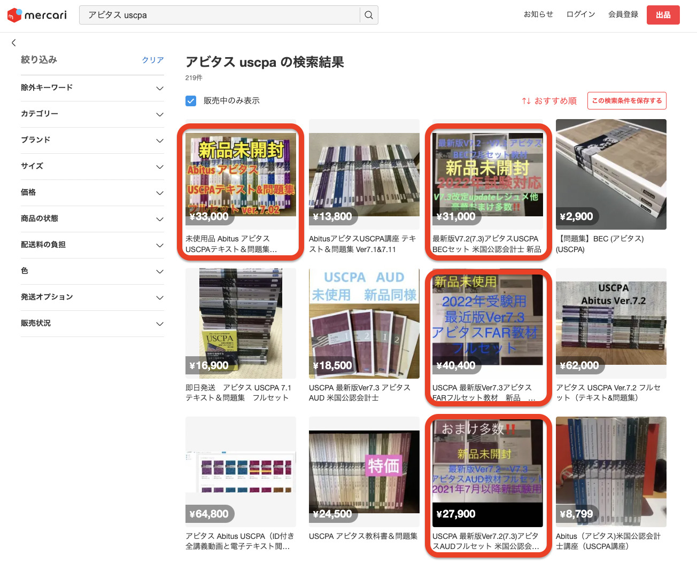
Task: Click お知らせ in the top menu
Action: click(x=538, y=14)
